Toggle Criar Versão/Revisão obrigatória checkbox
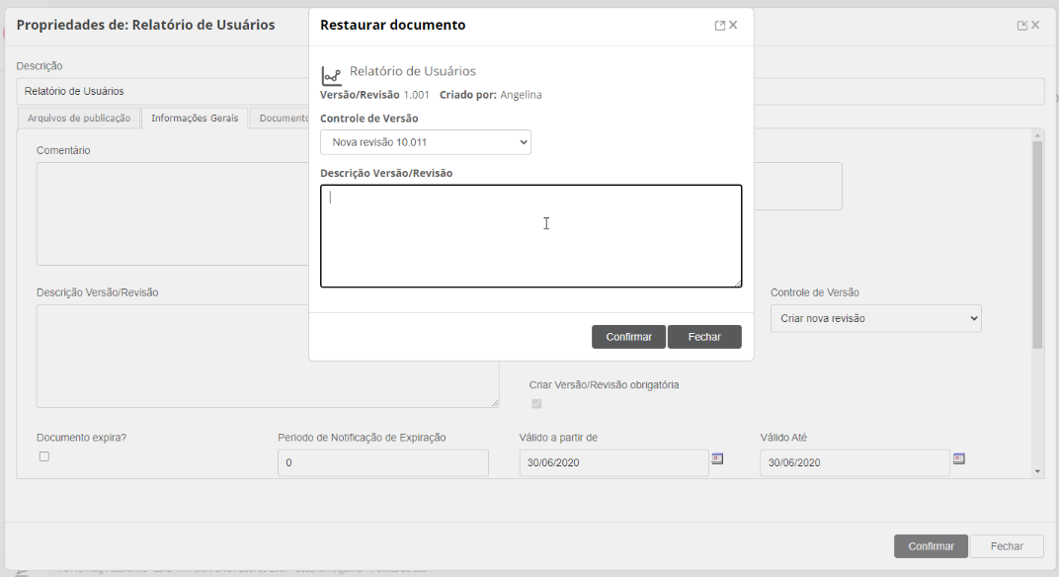This screenshot has height=577, width=1059. click(536, 404)
